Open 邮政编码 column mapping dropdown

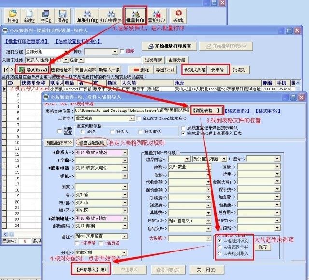(x=125, y=226)
